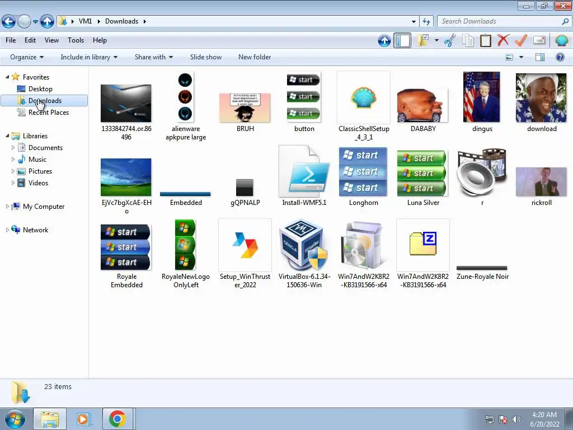
Task: Open the Organize dropdown
Action: (x=27, y=57)
